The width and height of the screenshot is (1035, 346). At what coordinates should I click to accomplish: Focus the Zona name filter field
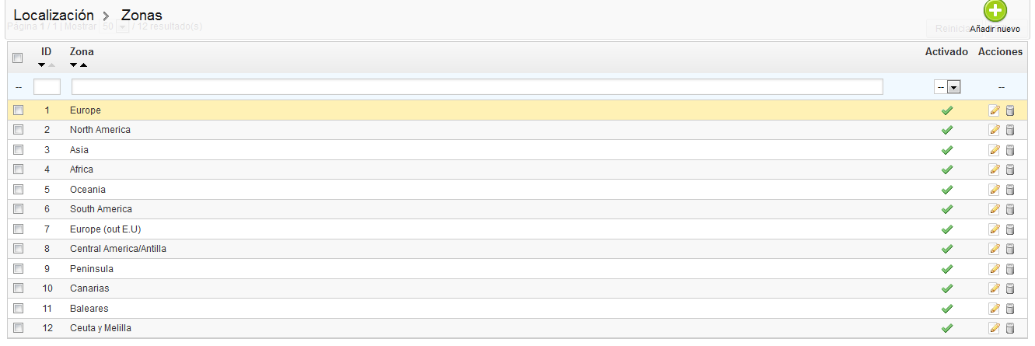(x=477, y=87)
